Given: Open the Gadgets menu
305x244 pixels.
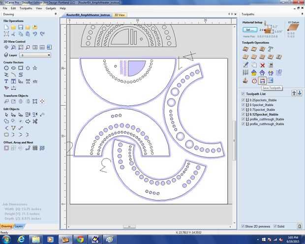Looking at the screenshot, I should (x=51, y=8).
